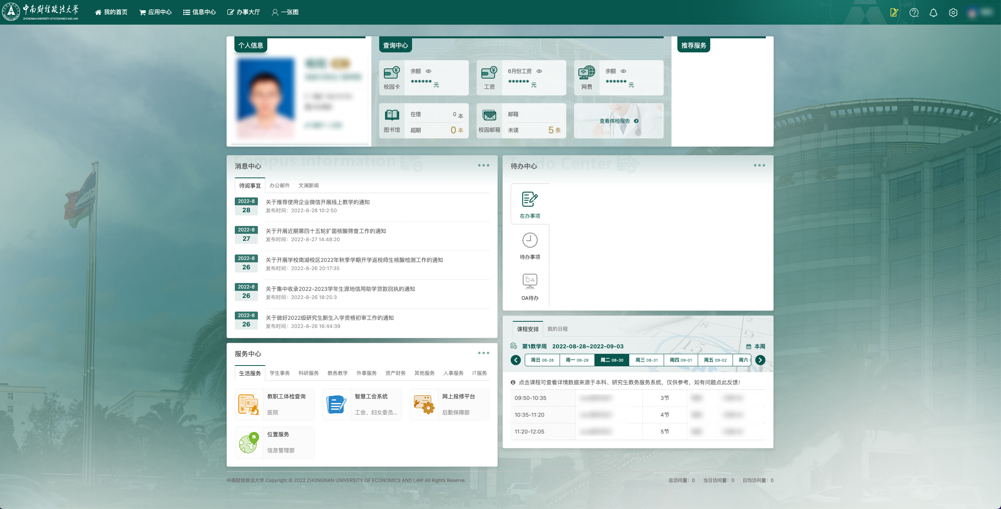Expand 待办中心 three-dot options
Screen dimensions: 1001x509
[759, 165]
